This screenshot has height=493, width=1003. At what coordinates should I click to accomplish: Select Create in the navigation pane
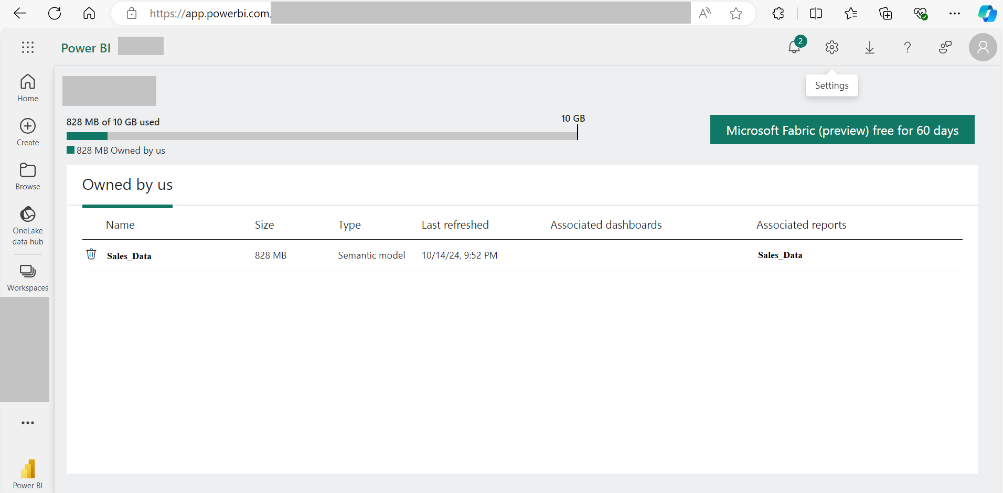[x=28, y=132]
